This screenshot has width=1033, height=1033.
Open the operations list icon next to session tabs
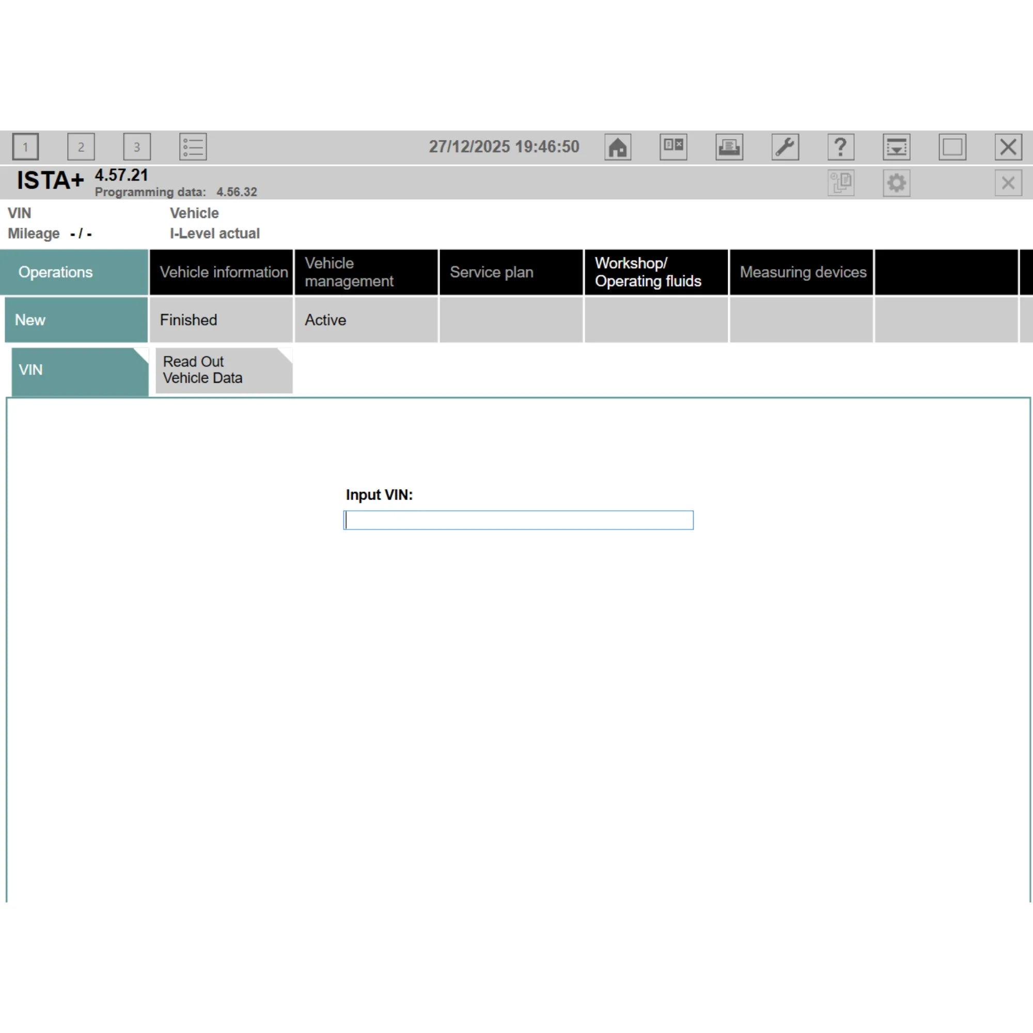click(x=193, y=147)
